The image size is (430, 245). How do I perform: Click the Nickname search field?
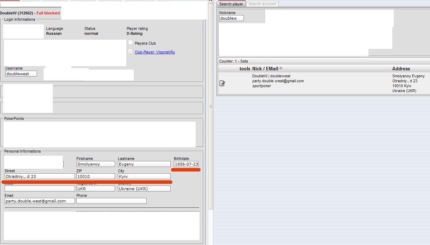pyautogui.click(x=231, y=18)
